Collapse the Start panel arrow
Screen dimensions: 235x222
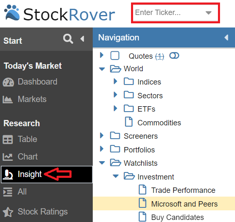(82, 39)
